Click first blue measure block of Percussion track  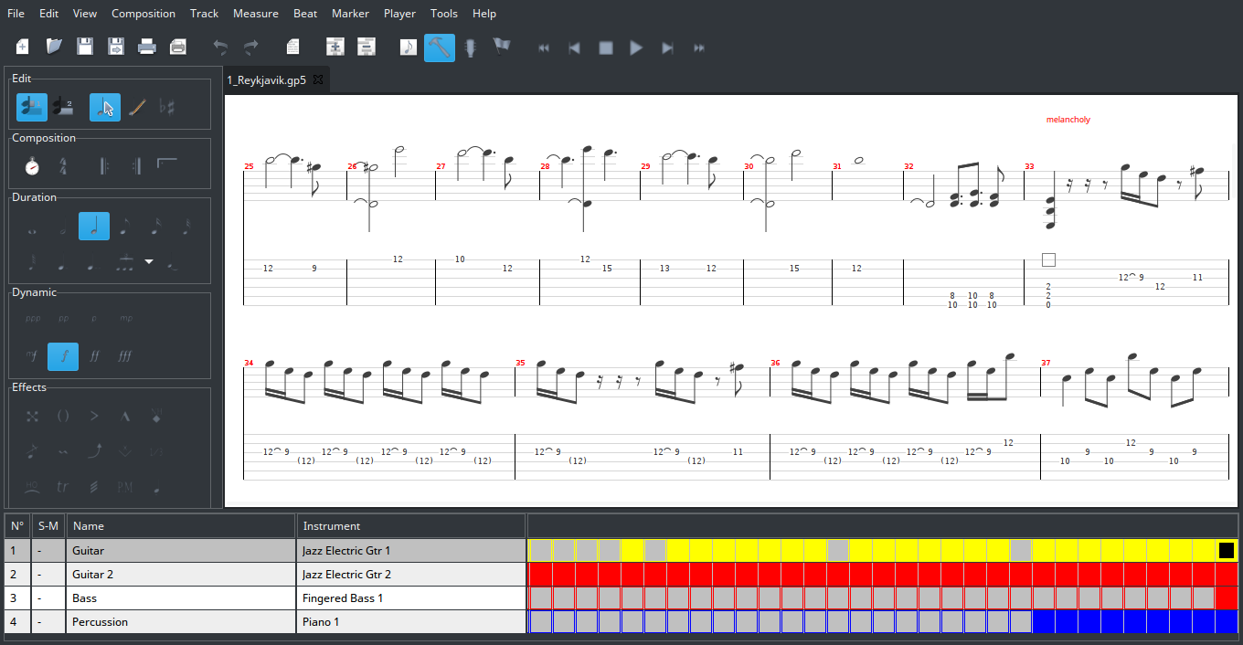click(x=1043, y=622)
